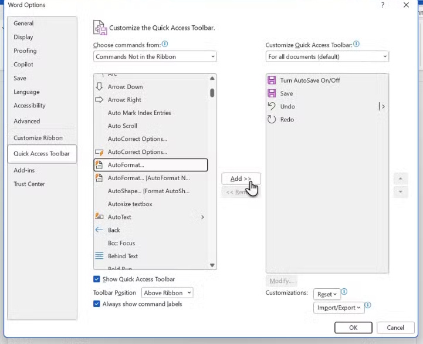Select the Quick Access Toolbar category

click(42, 154)
